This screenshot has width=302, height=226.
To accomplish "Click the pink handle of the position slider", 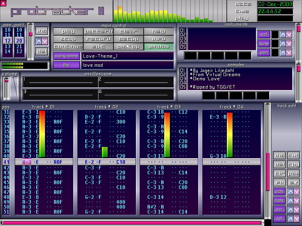I will tap(31, 34).
